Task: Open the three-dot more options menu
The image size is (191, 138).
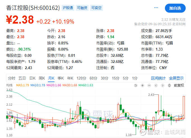Action: point(156,8)
